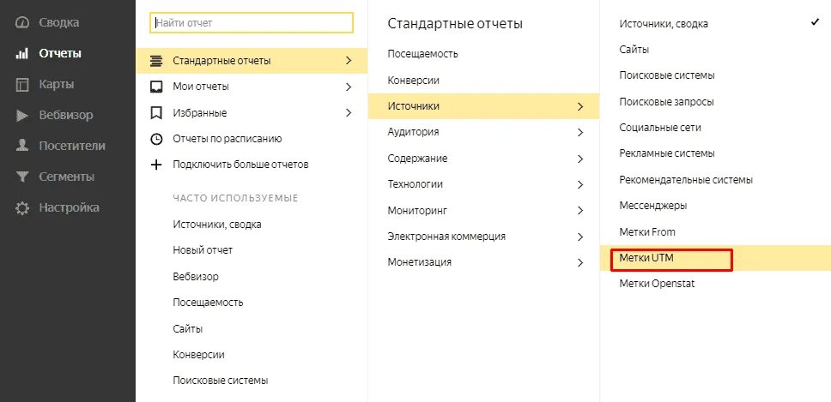Click the Избранные bookmark icon
The image size is (831, 402).
tap(156, 113)
